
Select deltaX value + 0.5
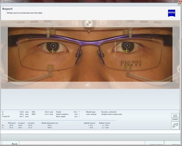[x=90, y=125]
